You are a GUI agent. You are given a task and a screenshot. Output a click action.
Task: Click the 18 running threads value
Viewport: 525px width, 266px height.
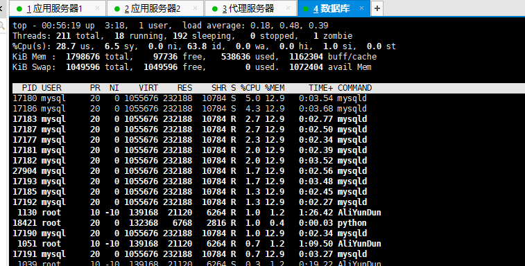tap(119, 36)
